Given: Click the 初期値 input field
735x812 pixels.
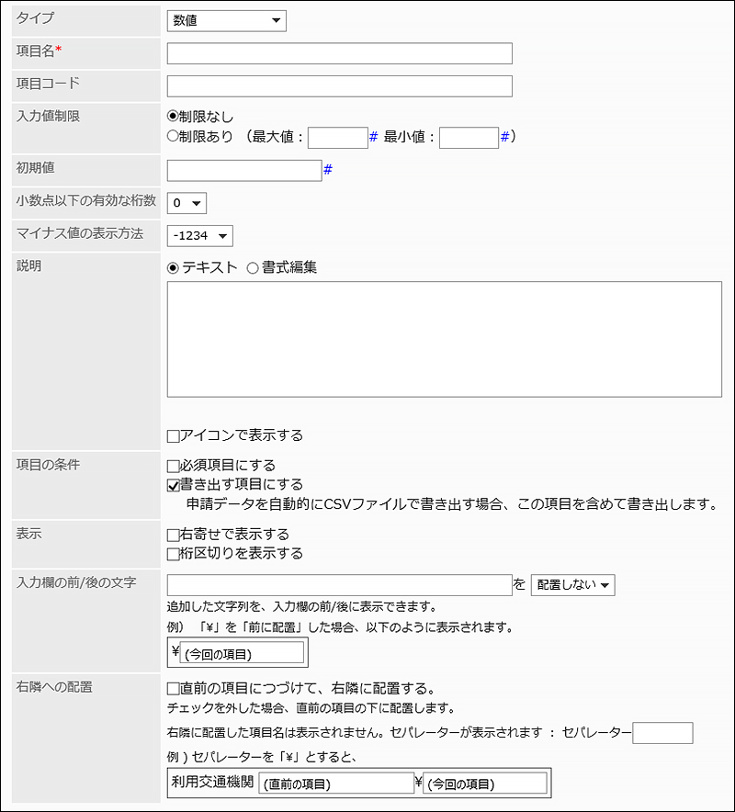Looking at the screenshot, I should pyautogui.click(x=244, y=170).
